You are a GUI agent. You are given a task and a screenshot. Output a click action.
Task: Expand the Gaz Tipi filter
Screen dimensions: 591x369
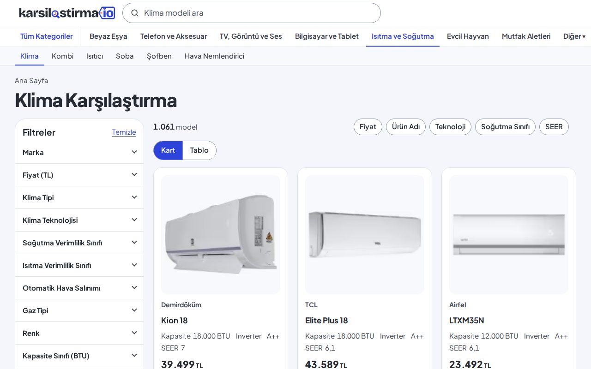[x=79, y=310]
